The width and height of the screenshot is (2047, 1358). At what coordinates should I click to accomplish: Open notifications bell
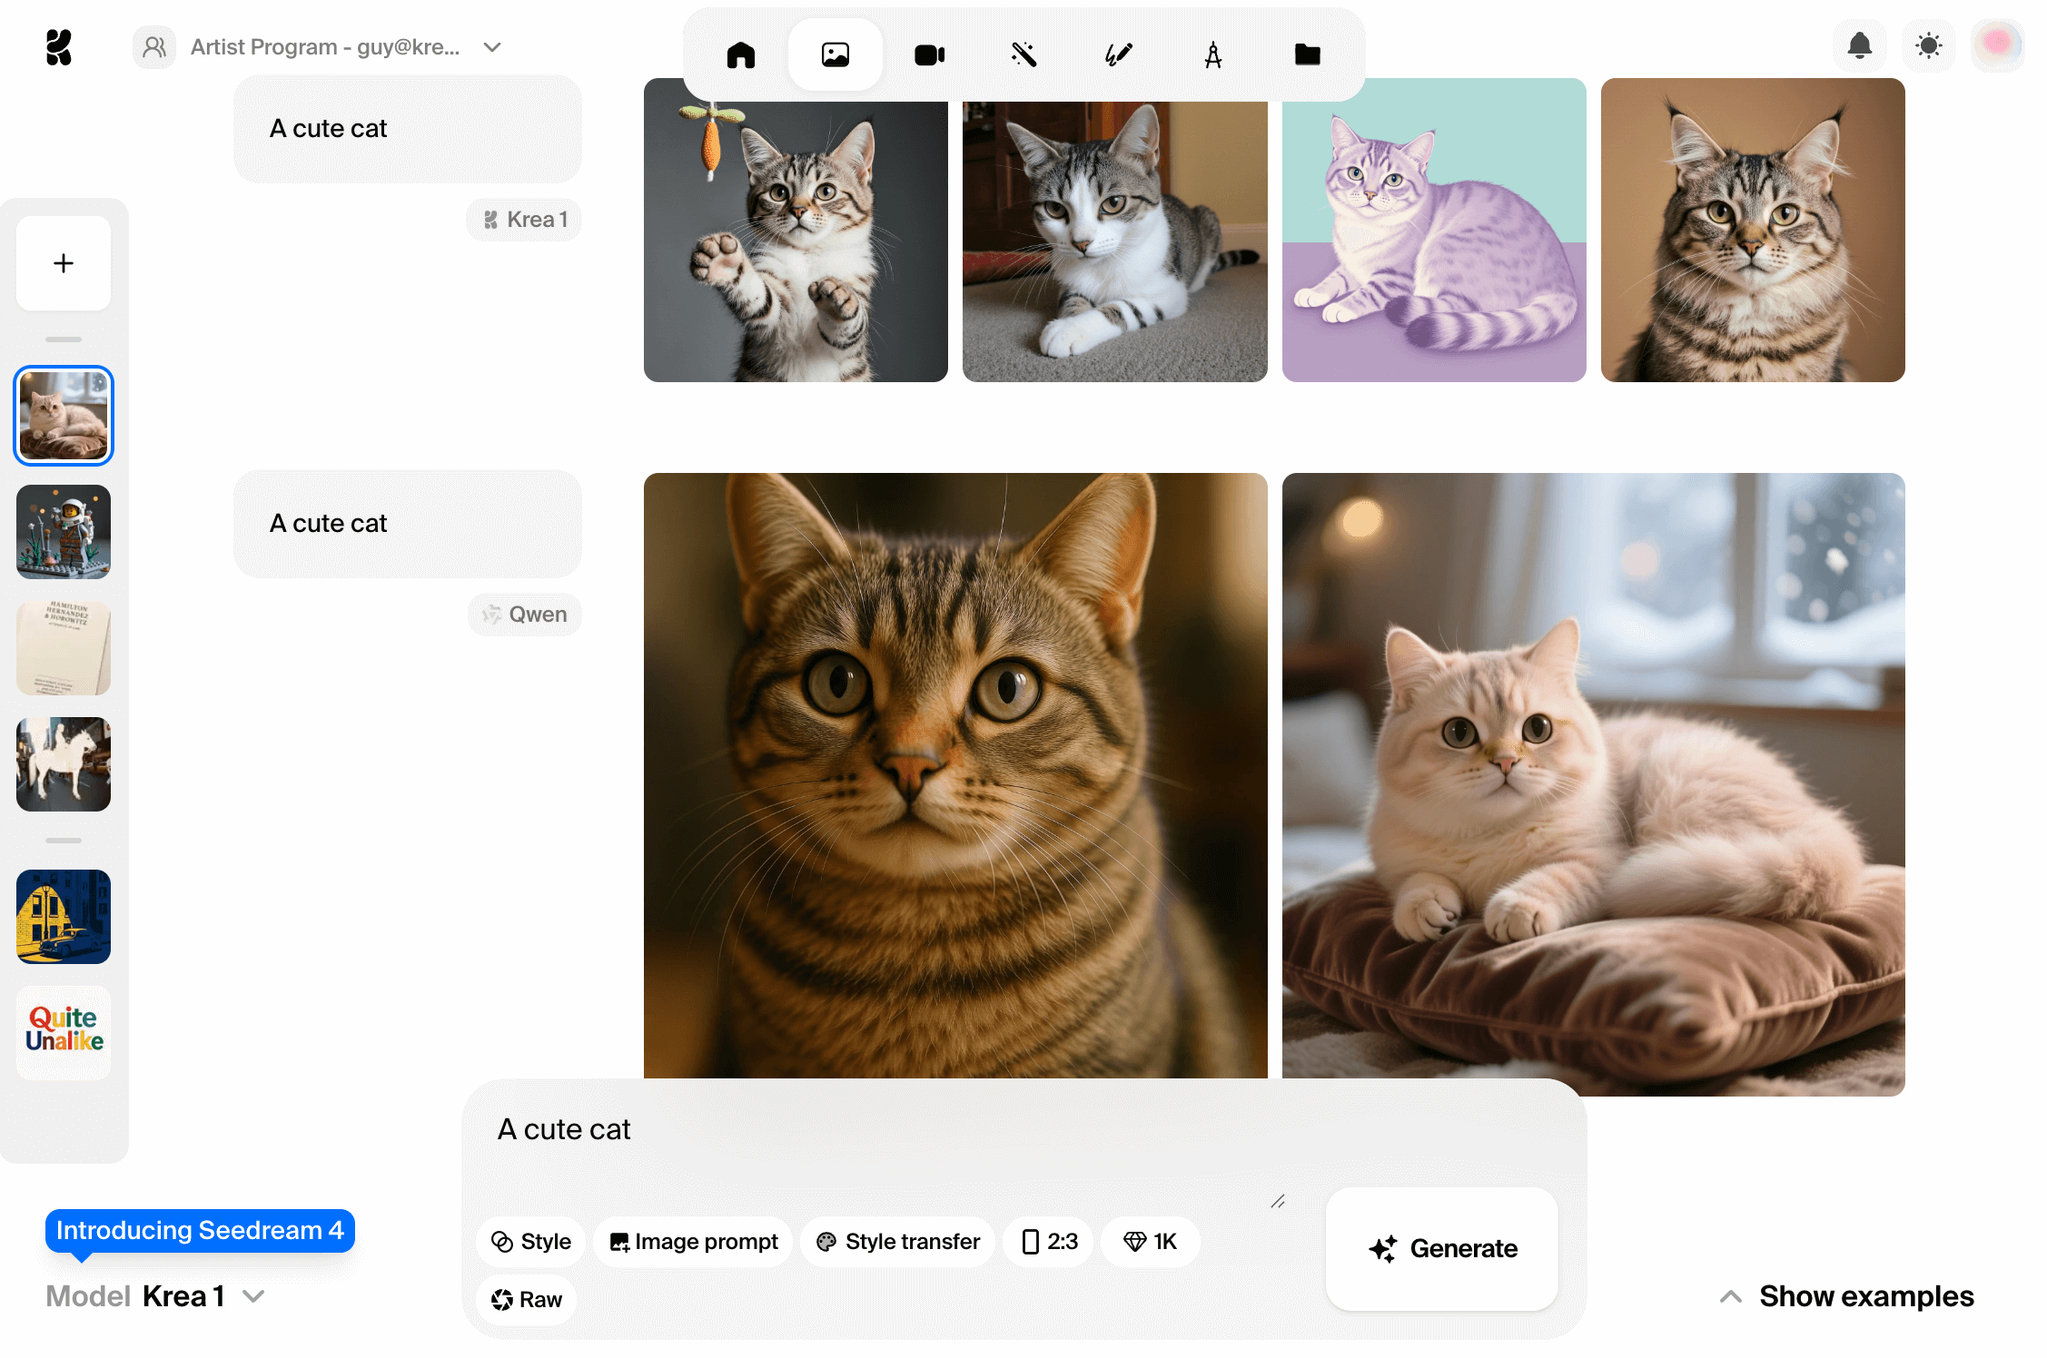(x=1859, y=45)
